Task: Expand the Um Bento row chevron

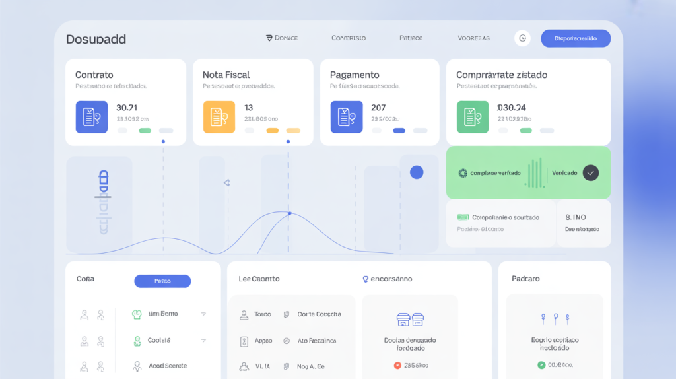Action: pyautogui.click(x=203, y=314)
